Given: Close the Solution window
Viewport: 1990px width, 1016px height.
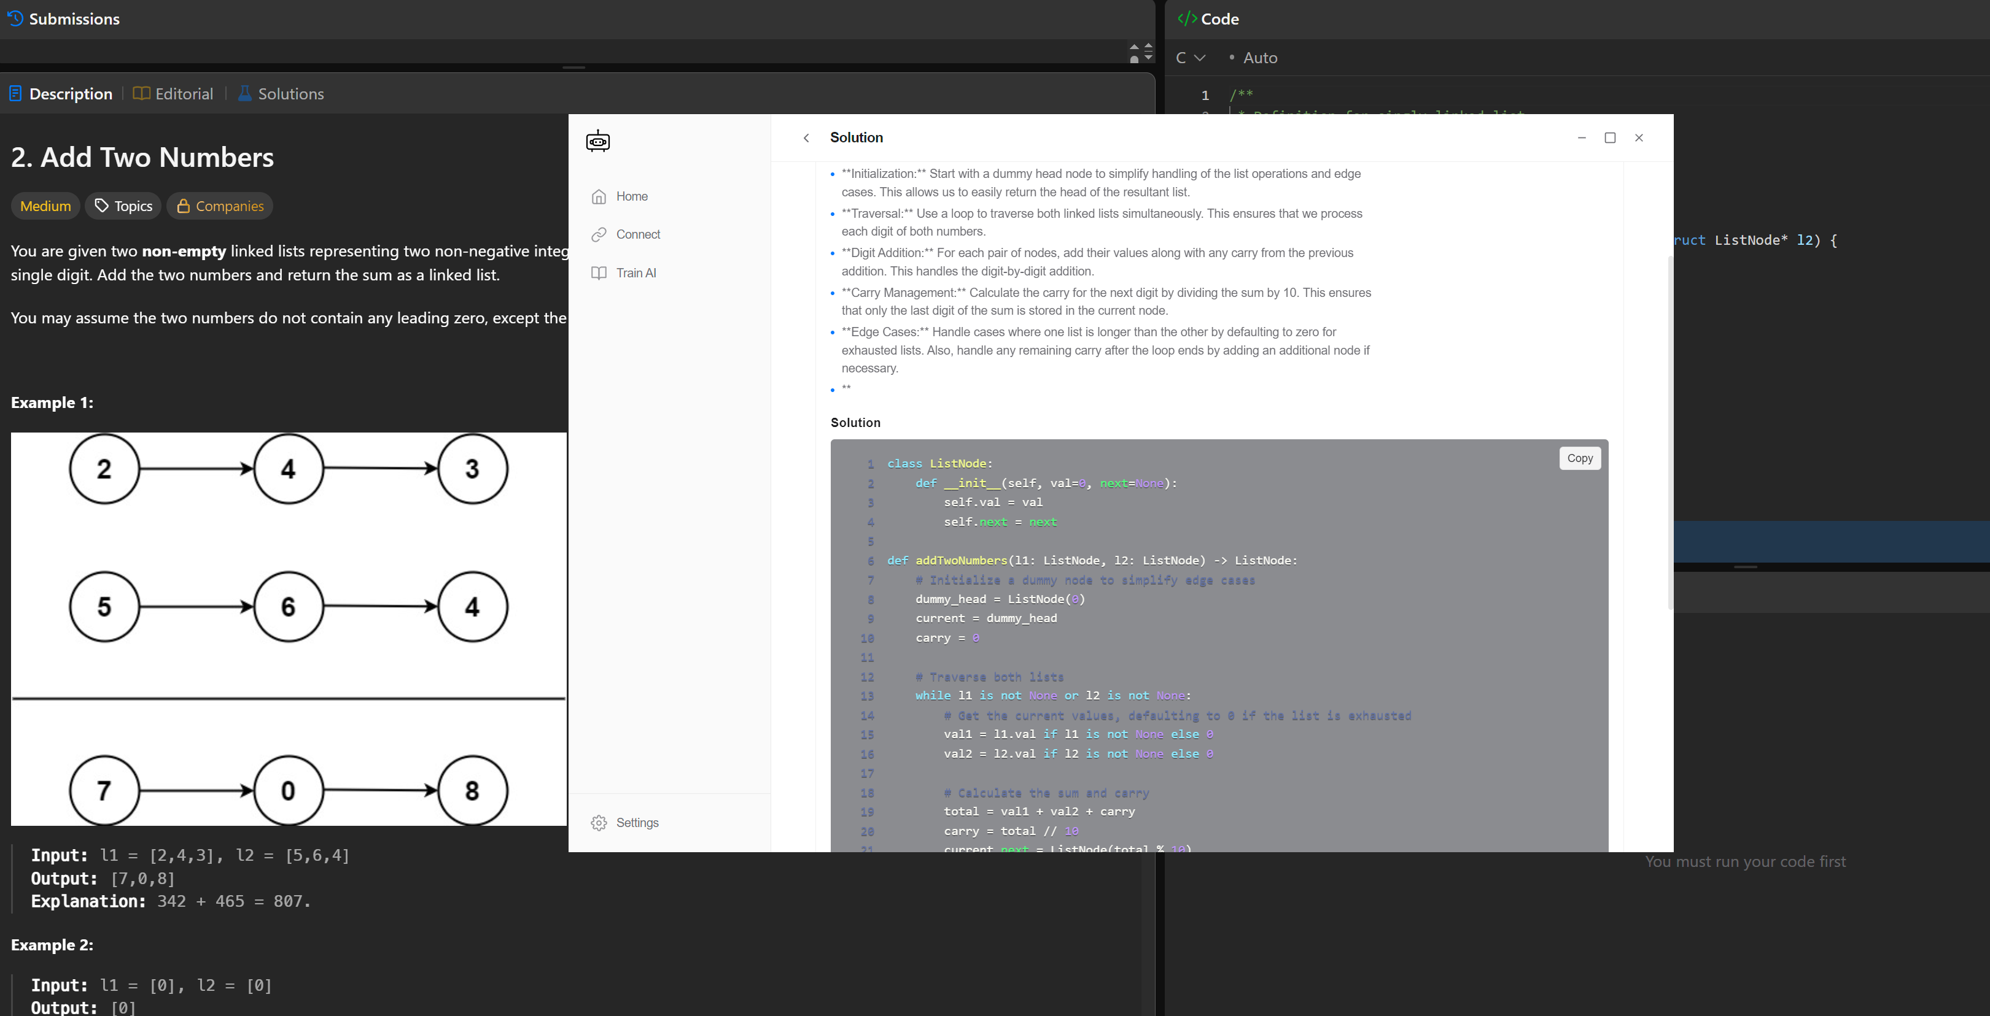Looking at the screenshot, I should (x=1639, y=137).
